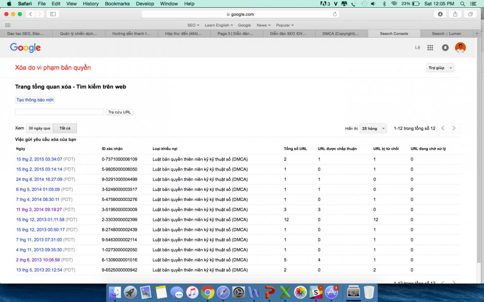Open the battery status showing 23%

410,4
